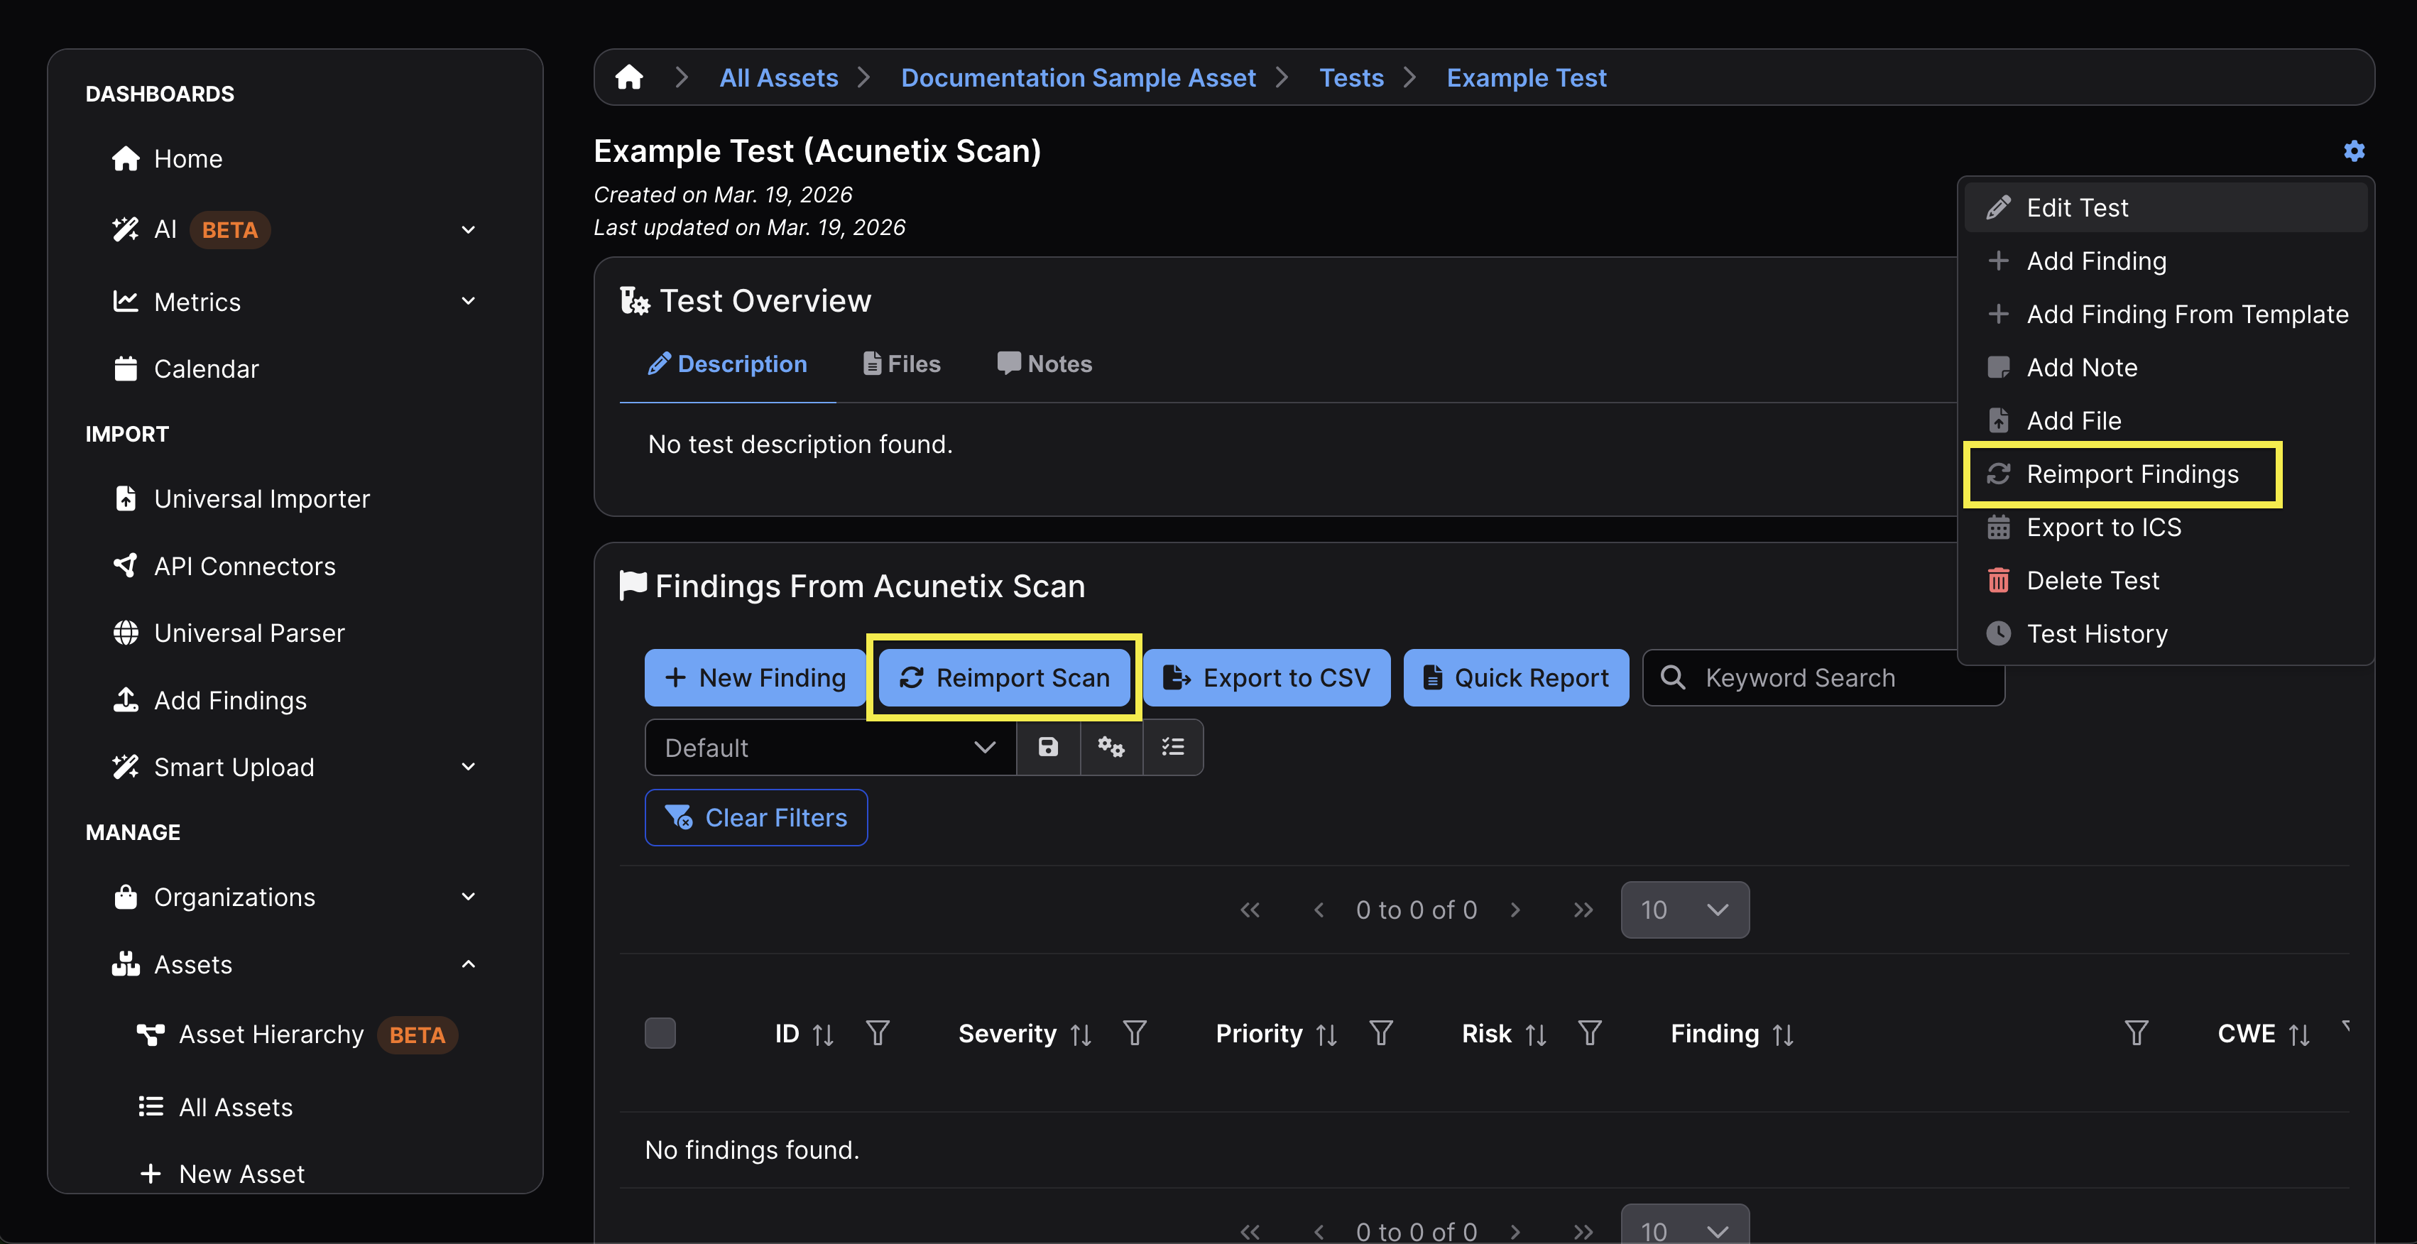
Task: Toggle the select-all findings checkbox
Action: [x=660, y=1033]
